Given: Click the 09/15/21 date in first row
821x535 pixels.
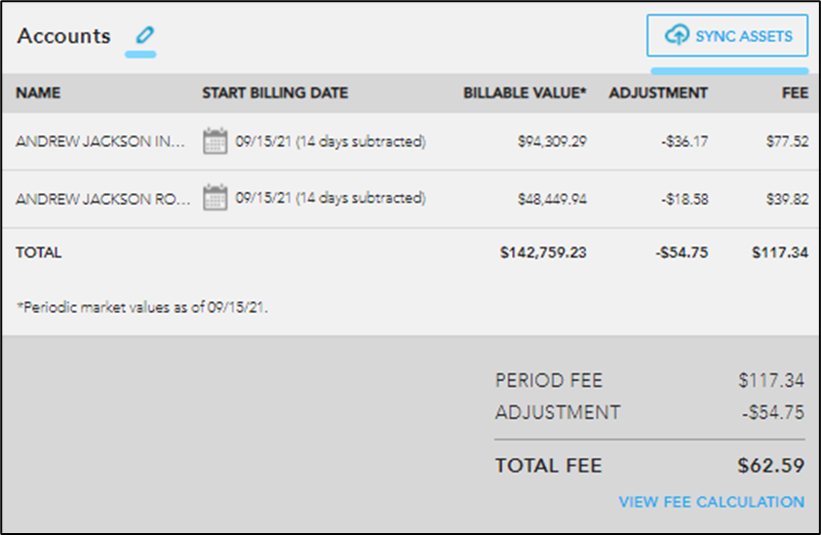Looking at the screenshot, I should [x=263, y=141].
